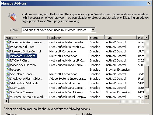This screenshot has width=153, height=115.
Task: Select the SilkLocale.ctlSilkLocale add-on
Action: pyautogui.click(x=24, y=83)
